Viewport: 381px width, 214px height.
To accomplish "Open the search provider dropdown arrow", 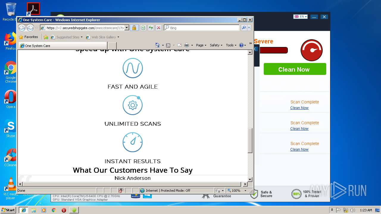I will (249, 28).
